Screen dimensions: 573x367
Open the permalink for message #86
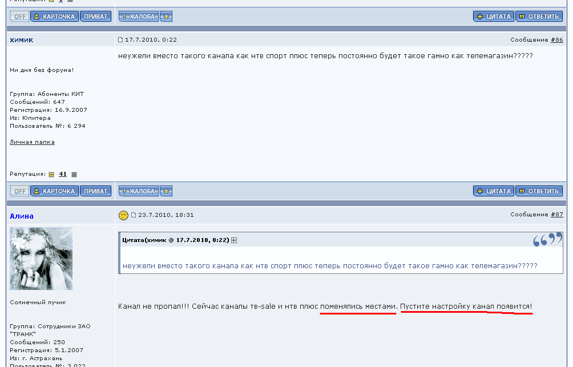557,39
